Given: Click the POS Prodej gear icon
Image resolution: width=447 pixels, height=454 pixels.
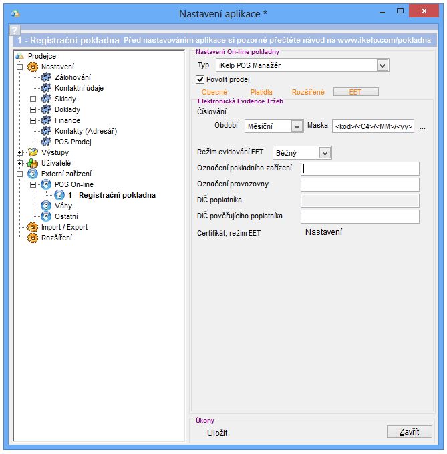Looking at the screenshot, I should [46, 142].
